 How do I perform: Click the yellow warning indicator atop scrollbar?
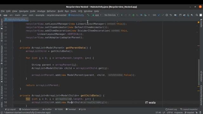199,22
